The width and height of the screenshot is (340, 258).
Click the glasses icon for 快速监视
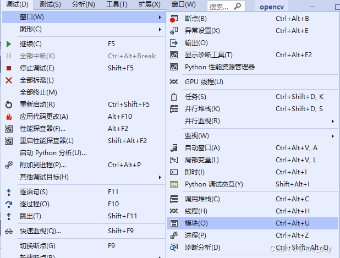point(9,232)
